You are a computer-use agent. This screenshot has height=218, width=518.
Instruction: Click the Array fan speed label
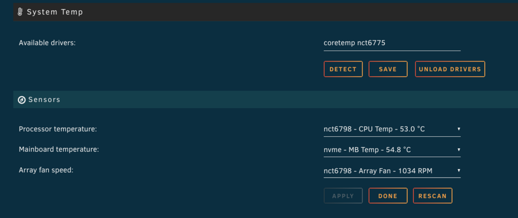coord(46,170)
